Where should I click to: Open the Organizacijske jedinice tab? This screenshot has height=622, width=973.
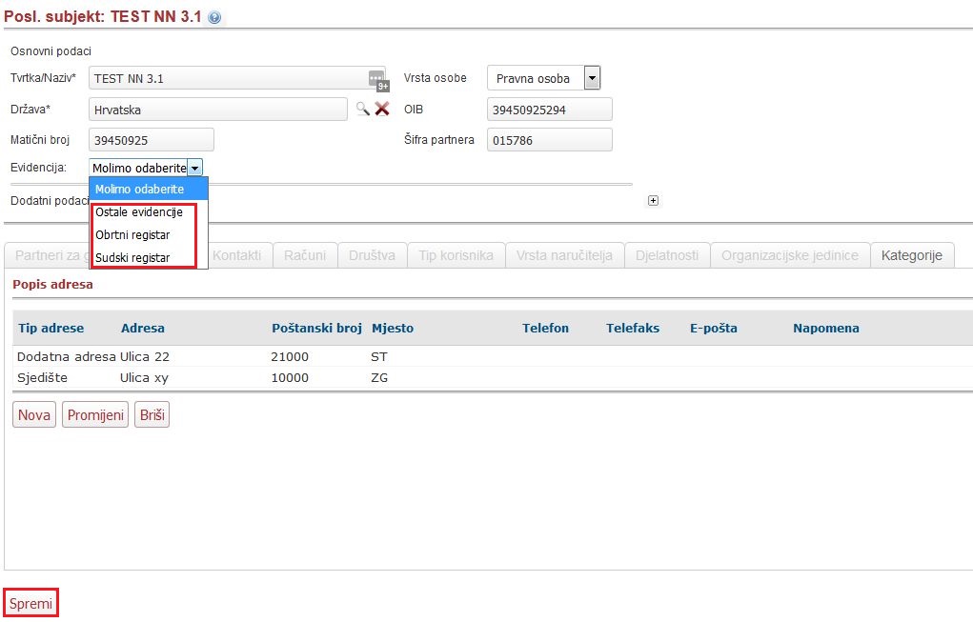pos(790,255)
